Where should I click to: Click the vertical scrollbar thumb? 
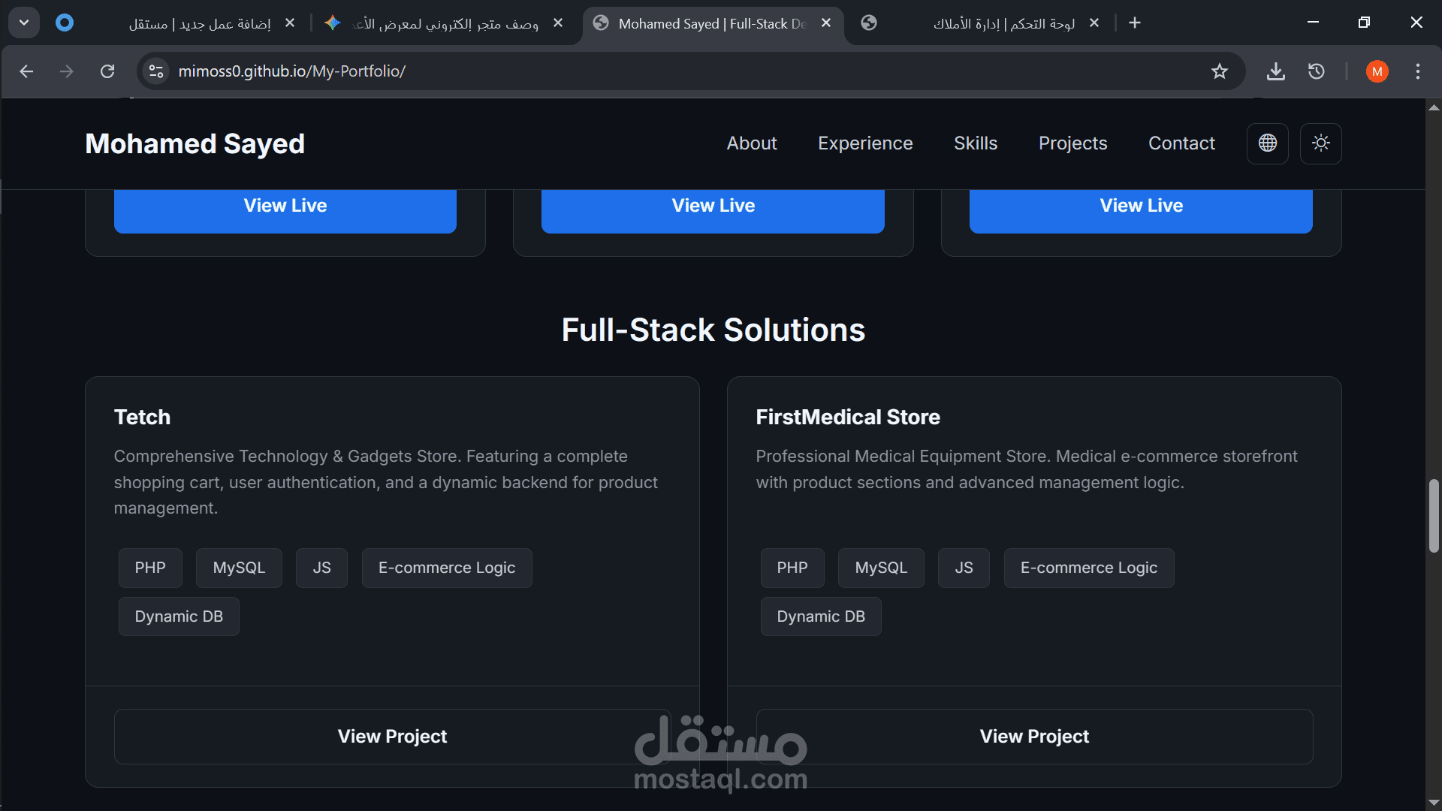[1433, 515]
